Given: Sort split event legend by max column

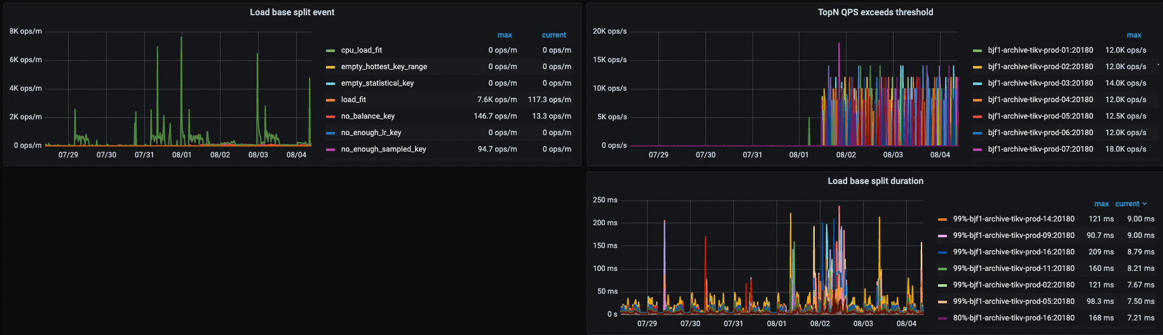Looking at the screenshot, I should coord(505,35).
